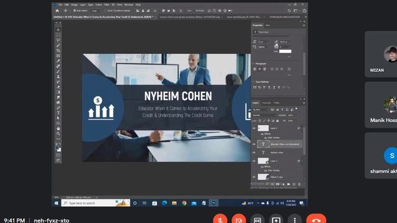Click present now button in Meet

pos(276,221)
